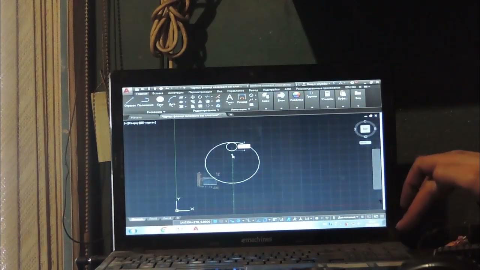Click the new drawing tab plus button
The width and height of the screenshot is (480, 270).
(231, 114)
